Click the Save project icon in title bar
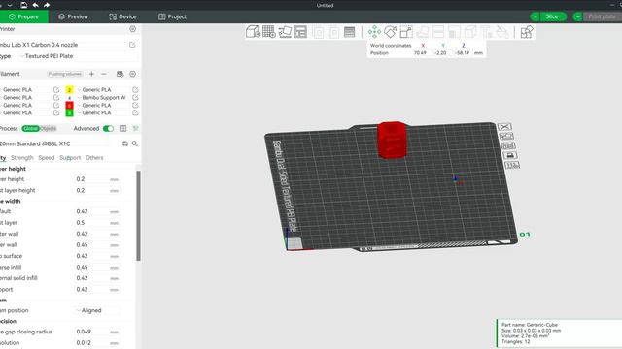The height and width of the screenshot is (349, 622). click(23, 5)
